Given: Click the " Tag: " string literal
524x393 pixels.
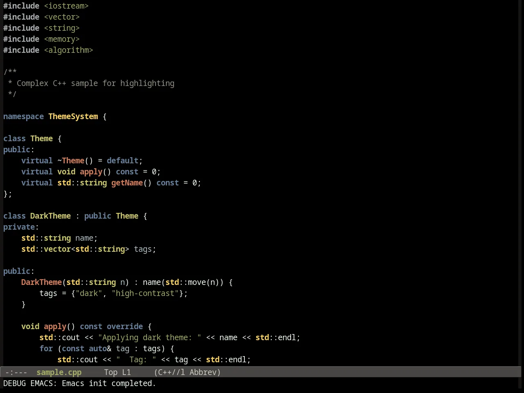Looking at the screenshot, I should pyautogui.click(x=136, y=359).
